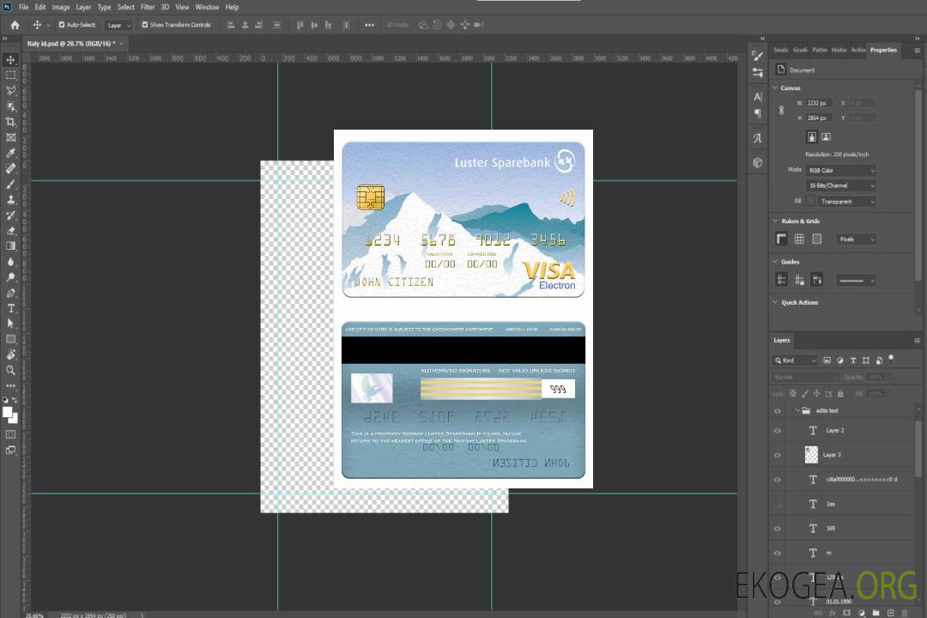Open the Glyphs panel icon
This screenshot has width=927, height=618.
coord(757,138)
